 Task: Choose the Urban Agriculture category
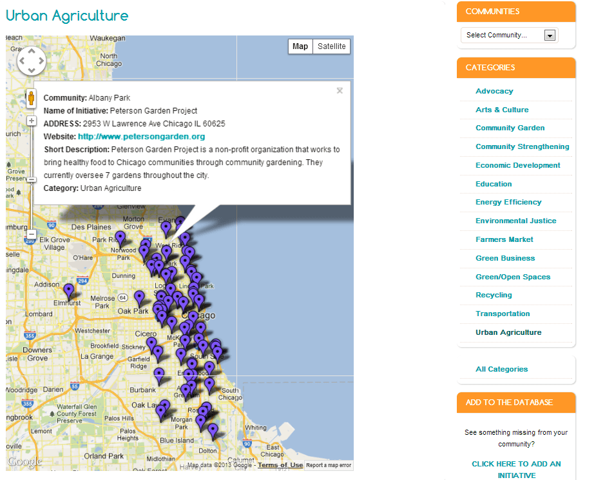(x=508, y=332)
